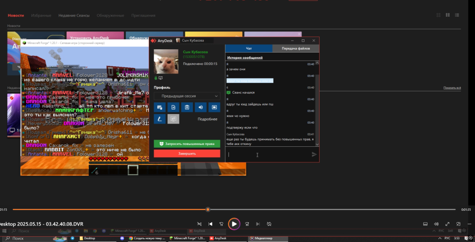Open Discord from the taskbar
This screenshot has width=475, height=242.
click(x=122, y=238)
